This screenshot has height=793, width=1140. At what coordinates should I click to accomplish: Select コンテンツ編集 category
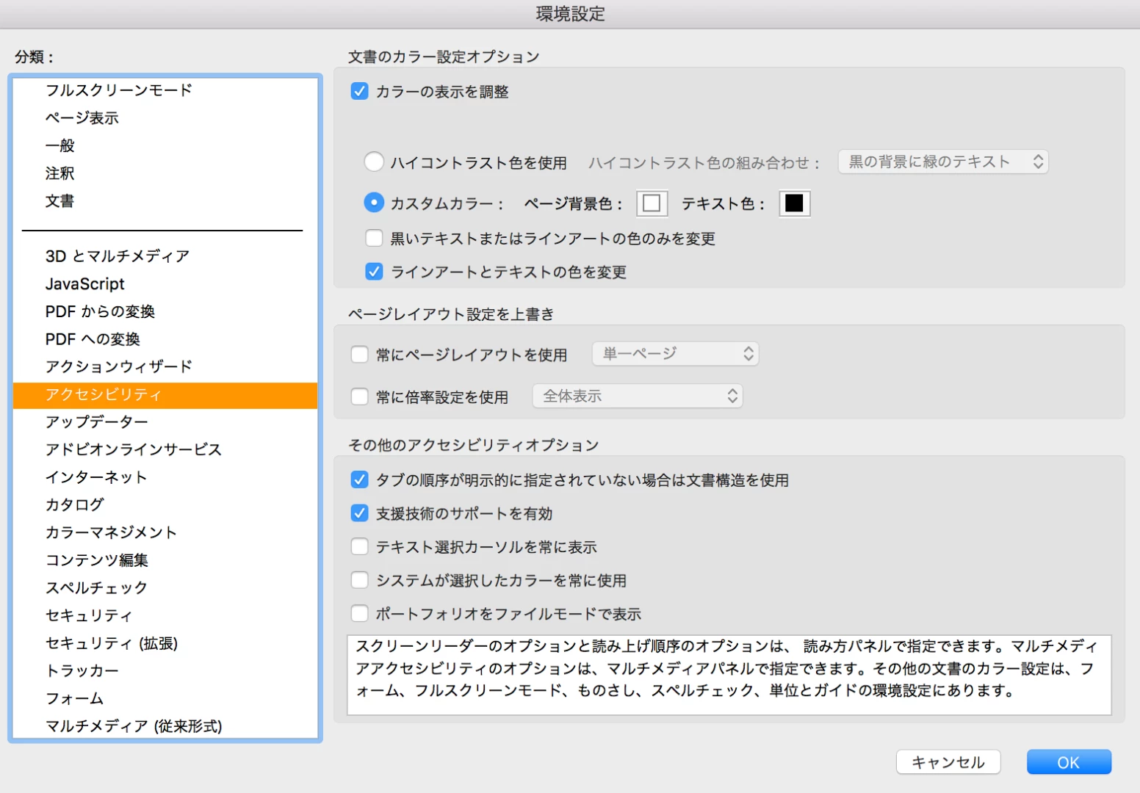(x=165, y=560)
